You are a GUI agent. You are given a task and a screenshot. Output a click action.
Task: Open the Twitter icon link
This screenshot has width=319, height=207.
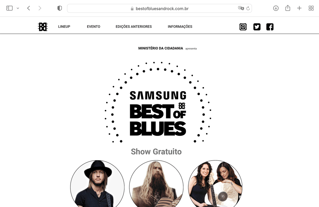point(257,27)
